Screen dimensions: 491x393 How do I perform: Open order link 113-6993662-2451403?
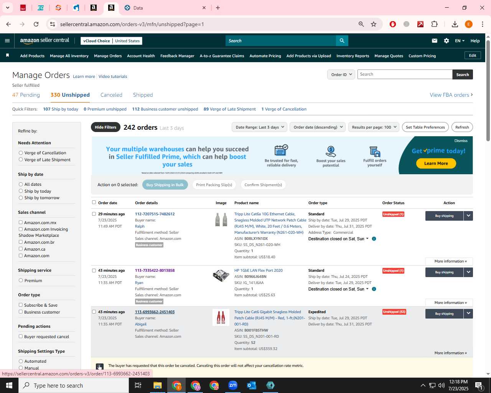click(155, 312)
